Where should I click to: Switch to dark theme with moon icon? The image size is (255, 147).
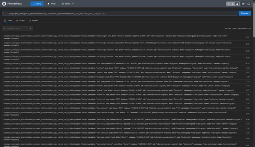click(x=233, y=4)
